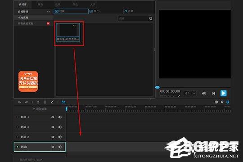
Task: Click the magnifier search icon
Action: (x=150, y=18)
